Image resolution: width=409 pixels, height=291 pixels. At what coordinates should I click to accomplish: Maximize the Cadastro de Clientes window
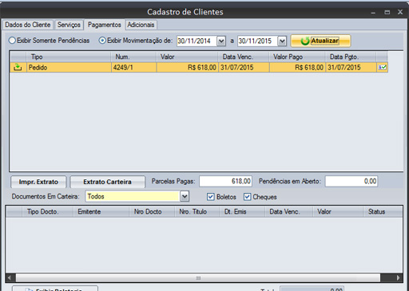[387, 12]
